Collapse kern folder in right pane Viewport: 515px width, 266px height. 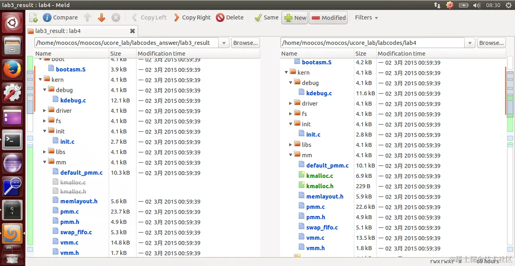pos(286,73)
